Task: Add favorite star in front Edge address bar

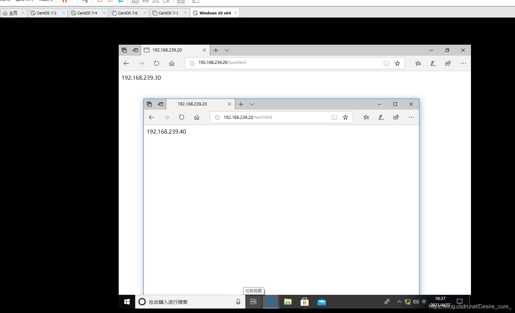Action: pos(345,118)
